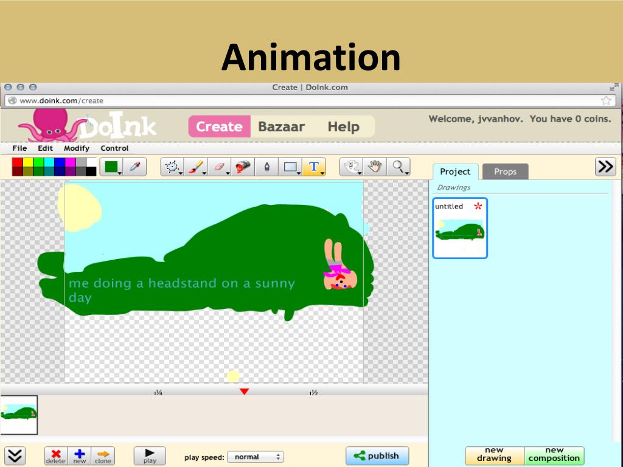
Task: Pick the cyan color swatch
Action: (49, 162)
